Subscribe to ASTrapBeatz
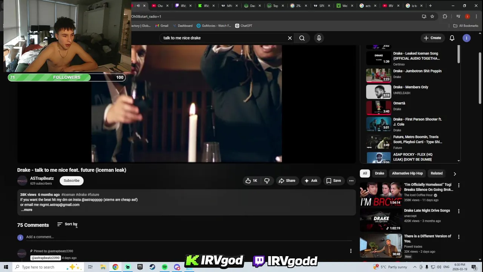This screenshot has height=272, width=483. point(71,181)
